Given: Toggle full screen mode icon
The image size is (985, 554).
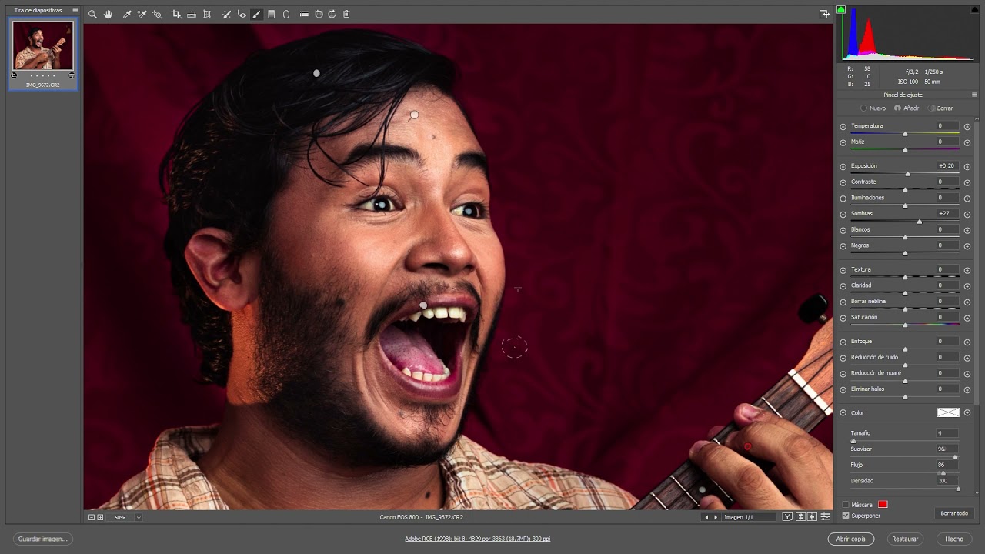Looking at the screenshot, I should 824,14.
